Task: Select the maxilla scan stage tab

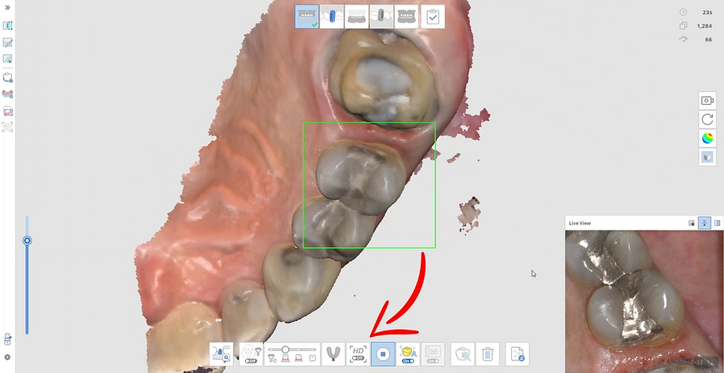Action: (307, 17)
